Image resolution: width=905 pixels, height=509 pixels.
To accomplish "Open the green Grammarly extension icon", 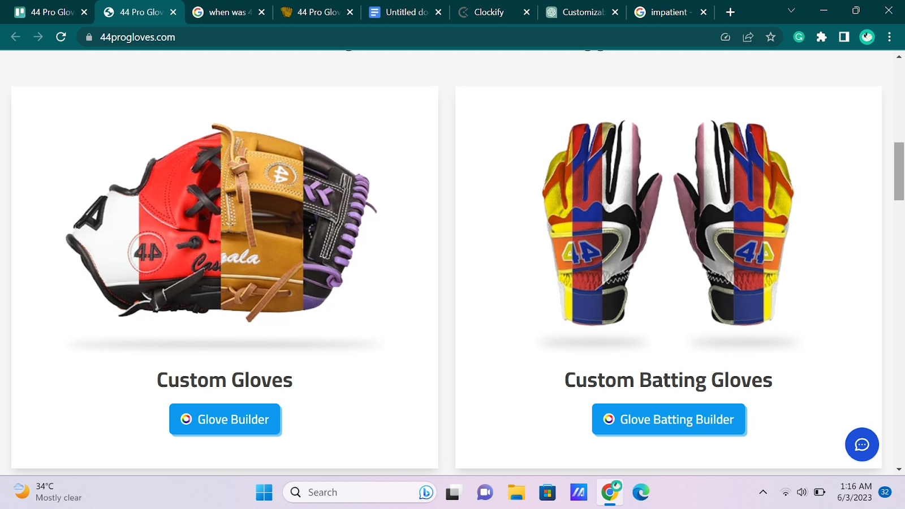I will [x=799, y=37].
